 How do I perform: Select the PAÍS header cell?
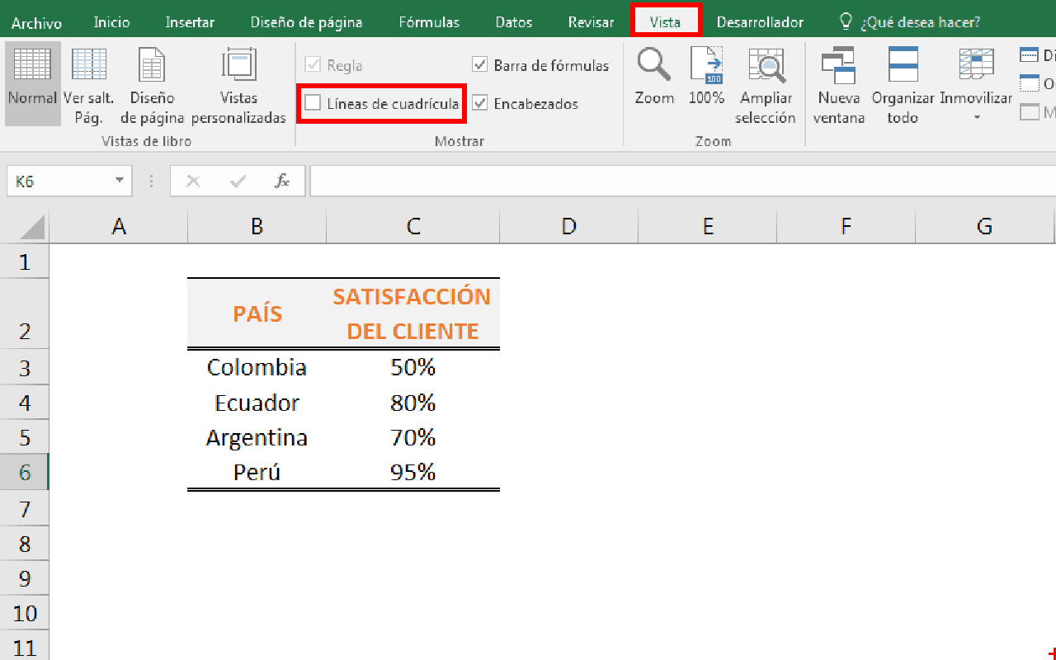(257, 313)
